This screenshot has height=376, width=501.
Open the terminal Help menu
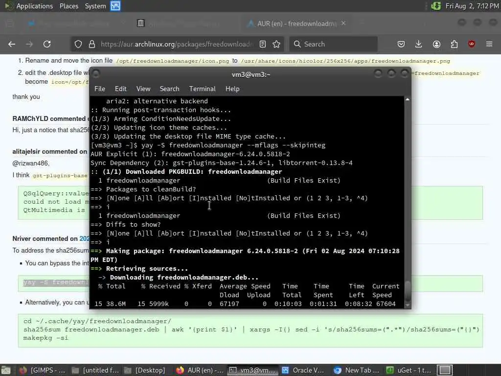click(x=232, y=89)
